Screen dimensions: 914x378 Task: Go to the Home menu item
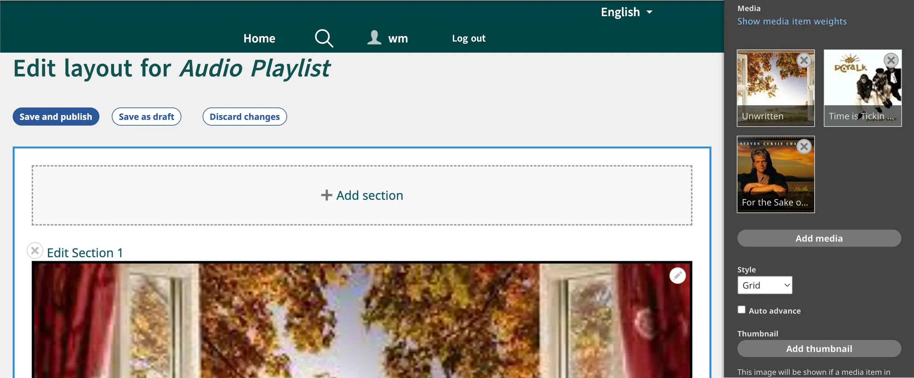pos(259,38)
